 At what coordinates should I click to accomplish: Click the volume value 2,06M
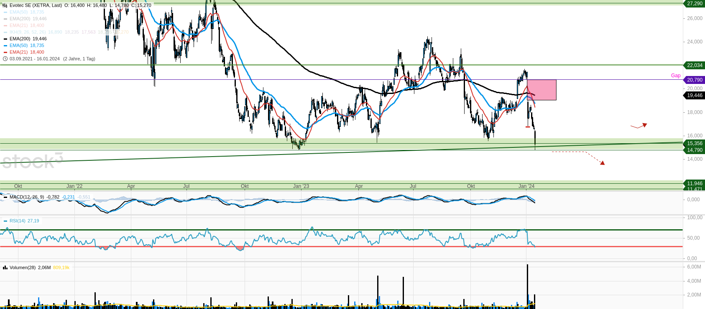(x=44, y=268)
